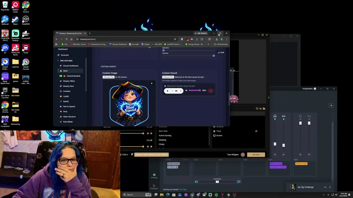Open Kick bookmark

click(x=65, y=44)
